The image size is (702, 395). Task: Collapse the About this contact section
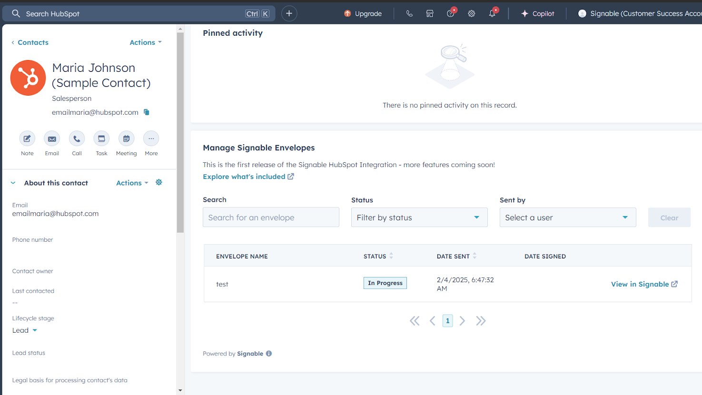13,183
